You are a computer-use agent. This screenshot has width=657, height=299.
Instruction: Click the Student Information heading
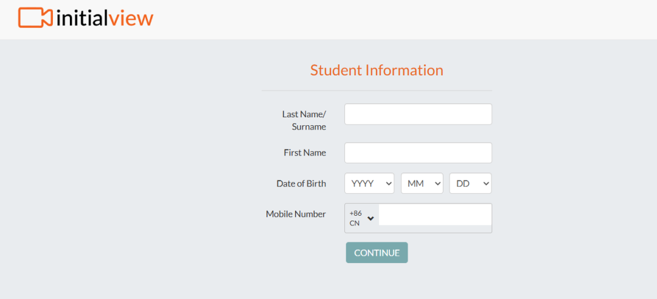377,70
